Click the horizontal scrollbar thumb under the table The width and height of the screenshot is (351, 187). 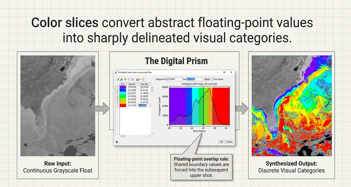pos(124,136)
